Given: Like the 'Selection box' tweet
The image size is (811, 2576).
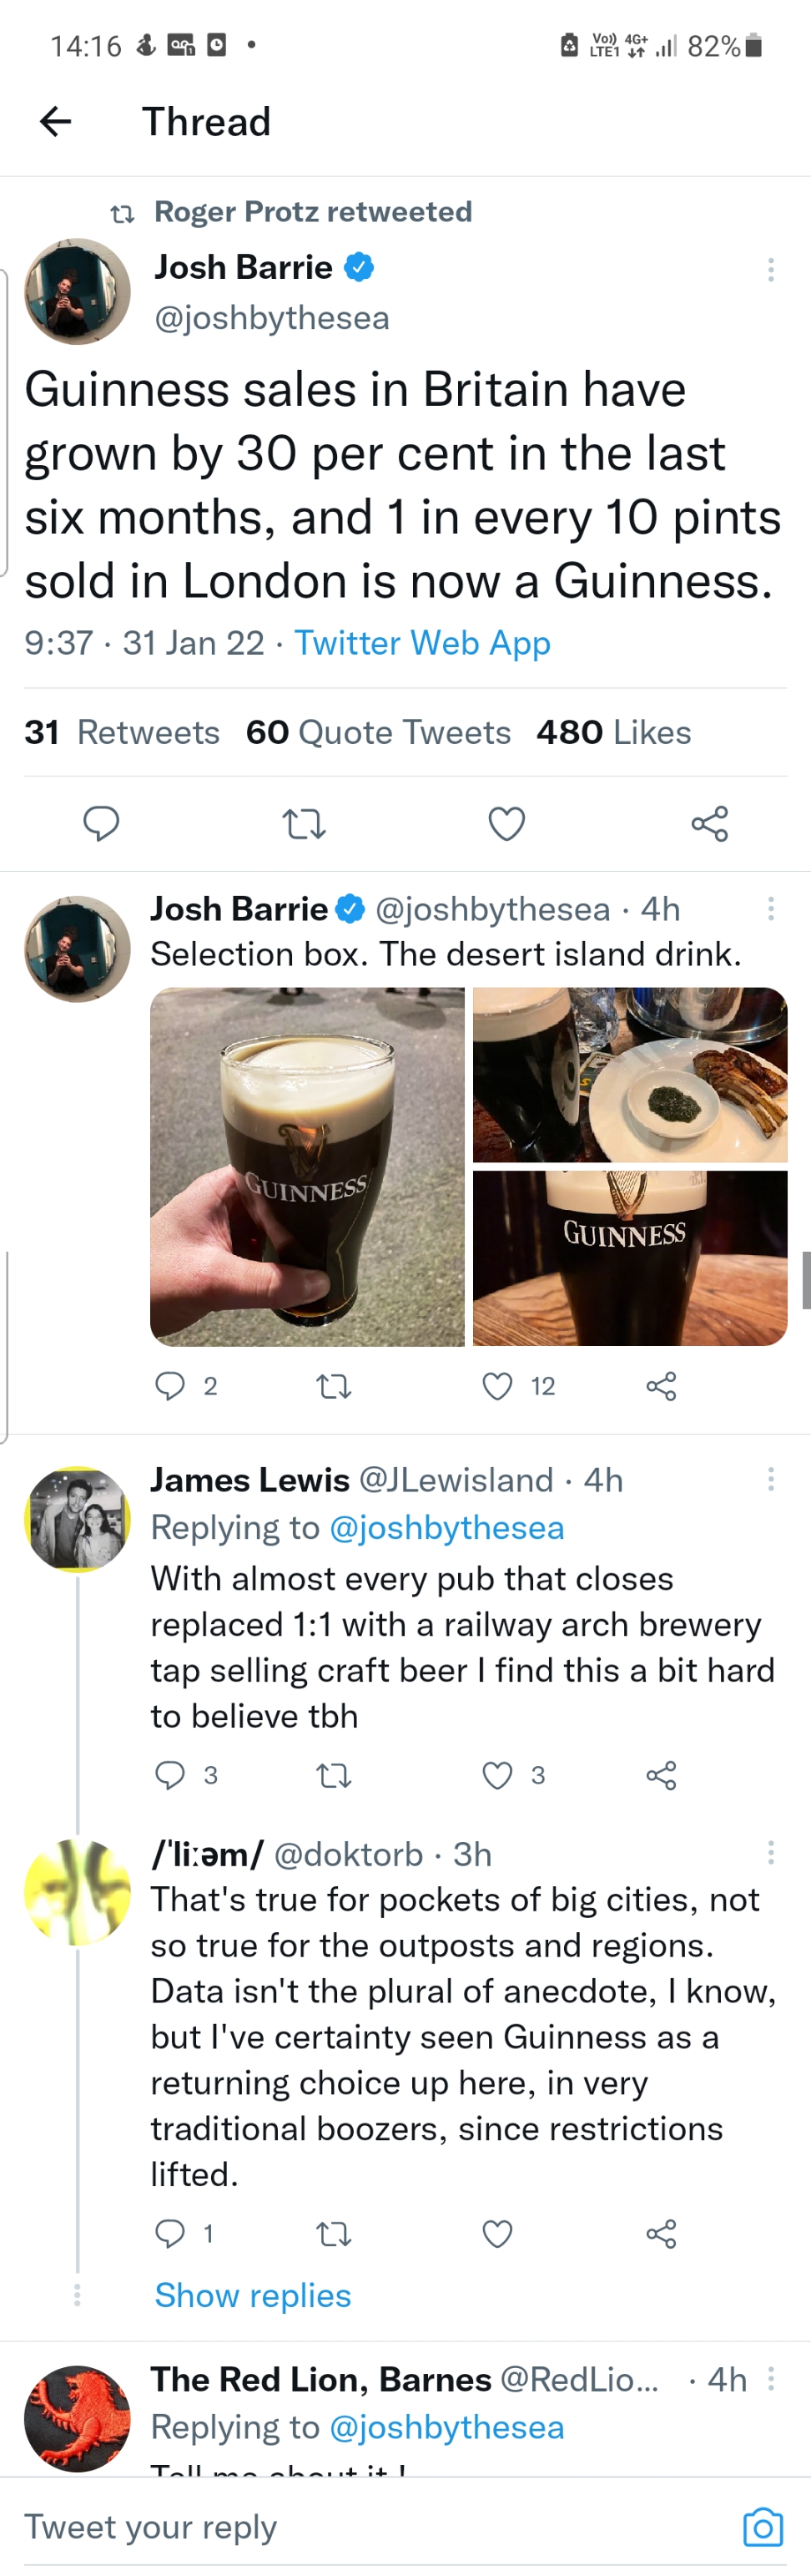Looking at the screenshot, I should (497, 1386).
